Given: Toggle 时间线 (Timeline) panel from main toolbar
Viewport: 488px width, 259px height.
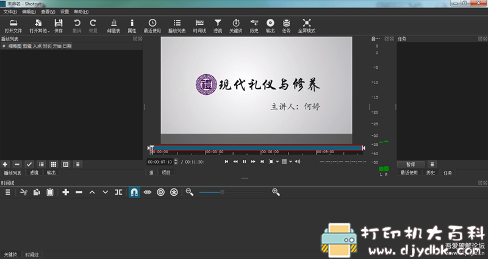Looking at the screenshot, I should [x=199, y=26].
